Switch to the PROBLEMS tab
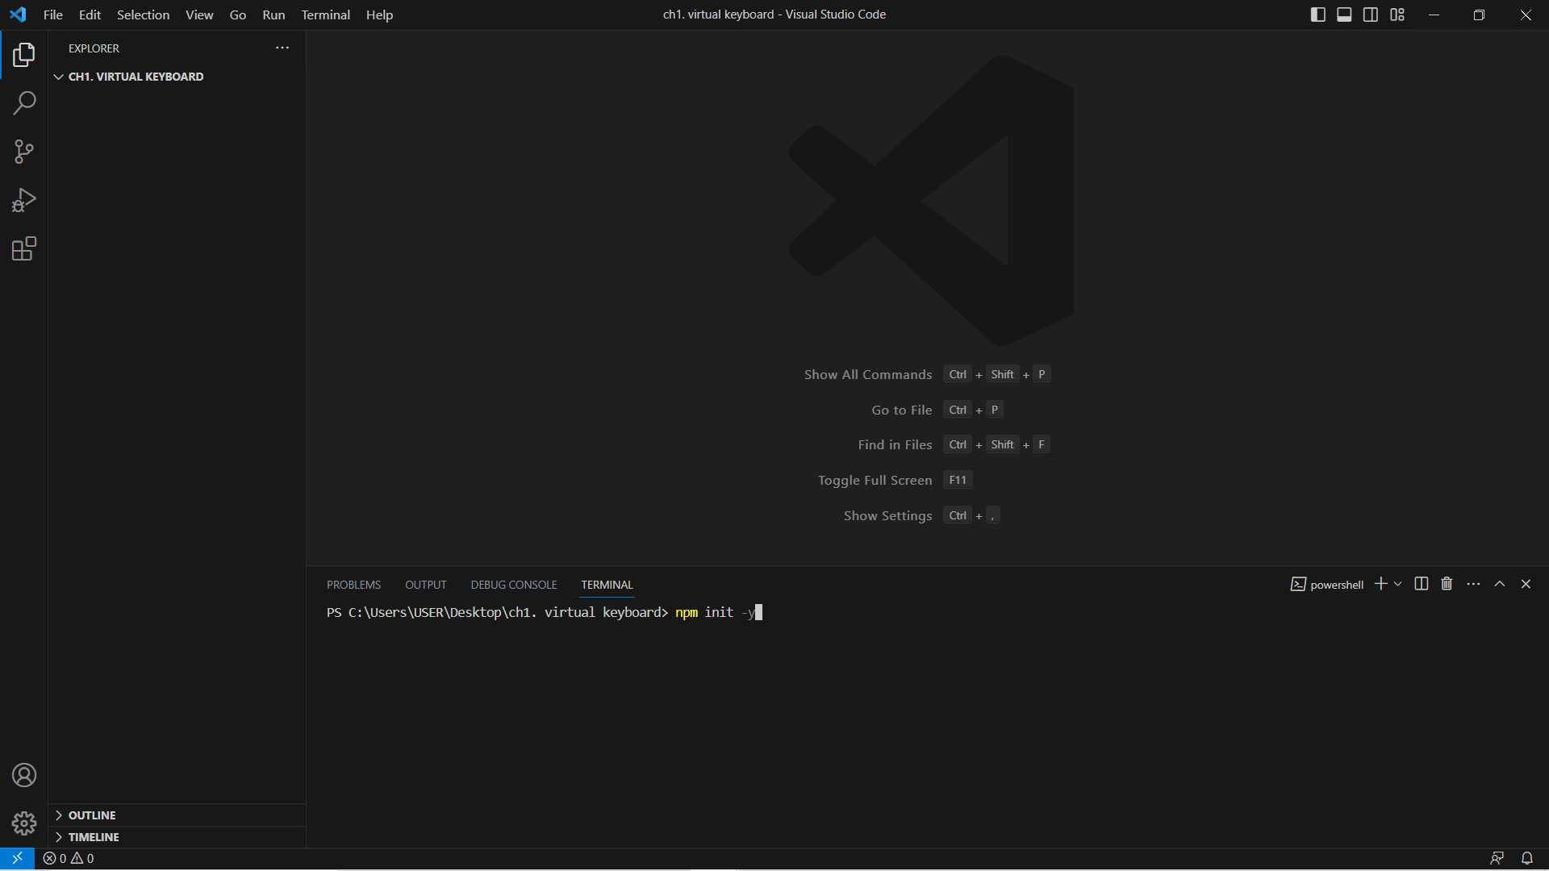Screen dimensions: 1549x871 click(x=353, y=585)
